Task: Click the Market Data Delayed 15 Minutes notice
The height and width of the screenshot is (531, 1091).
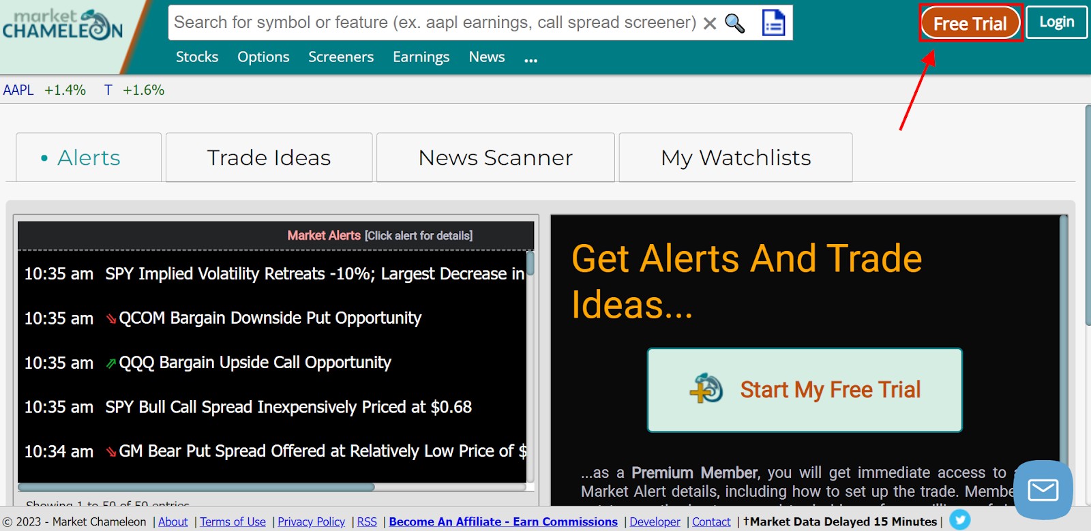Action: [x=840, y=521]
